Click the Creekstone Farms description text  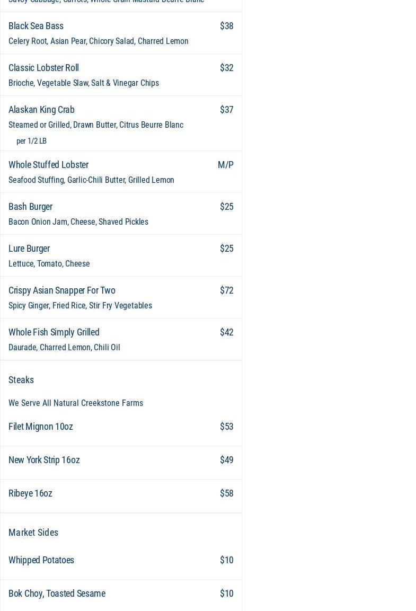pyautogui.click(x=76, y=403)
